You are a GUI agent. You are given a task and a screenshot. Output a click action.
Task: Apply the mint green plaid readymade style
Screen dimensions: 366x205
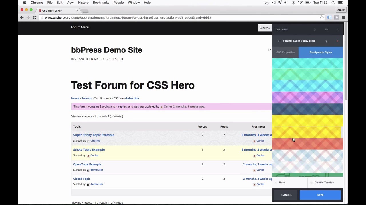(x=307, y=75)
